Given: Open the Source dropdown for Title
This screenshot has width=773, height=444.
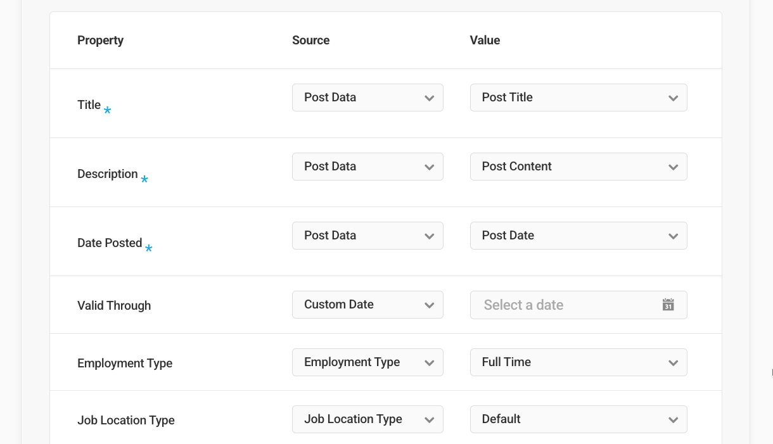Looking at the screenshot, I should click(367, 98).
